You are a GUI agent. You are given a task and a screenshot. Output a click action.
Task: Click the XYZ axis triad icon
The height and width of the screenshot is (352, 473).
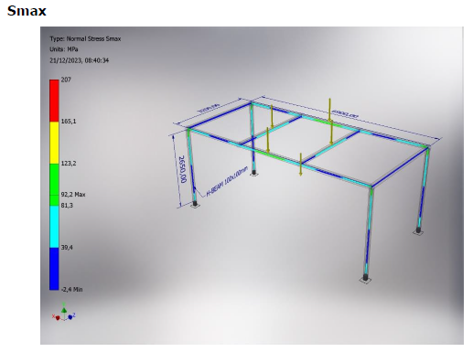click(64, 312)
